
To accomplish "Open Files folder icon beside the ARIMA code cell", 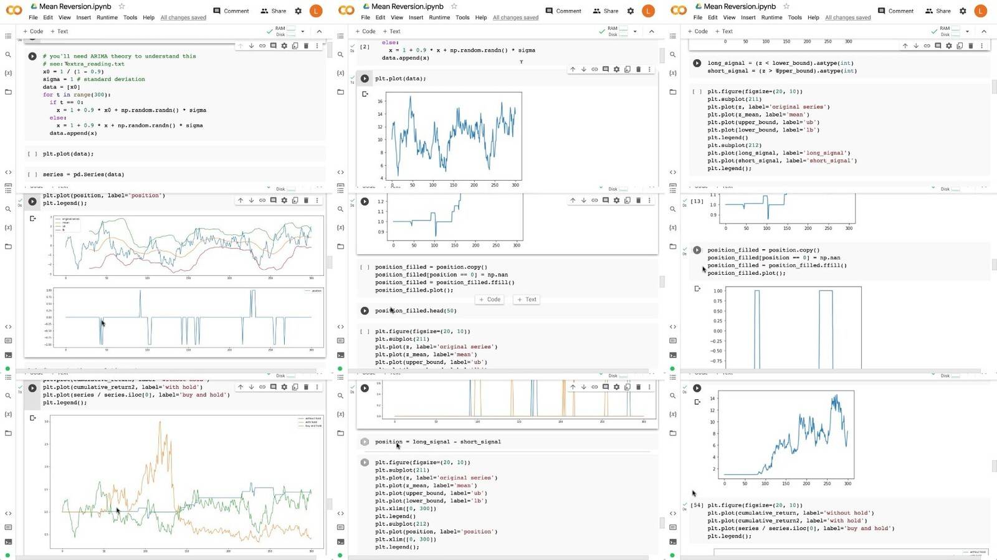I will click(x=8, y=92).
